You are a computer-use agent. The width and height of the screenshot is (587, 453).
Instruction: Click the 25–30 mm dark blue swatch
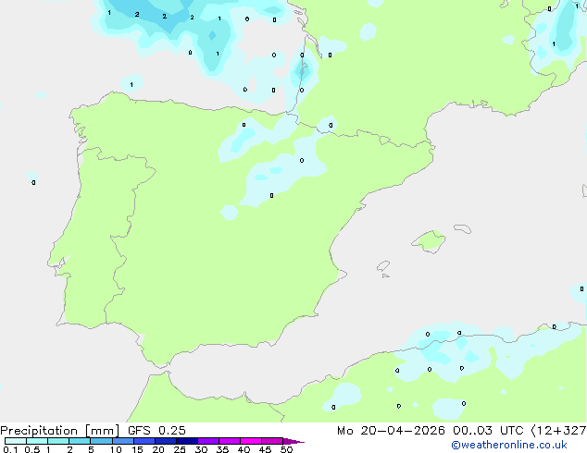(x=187, y=441)
